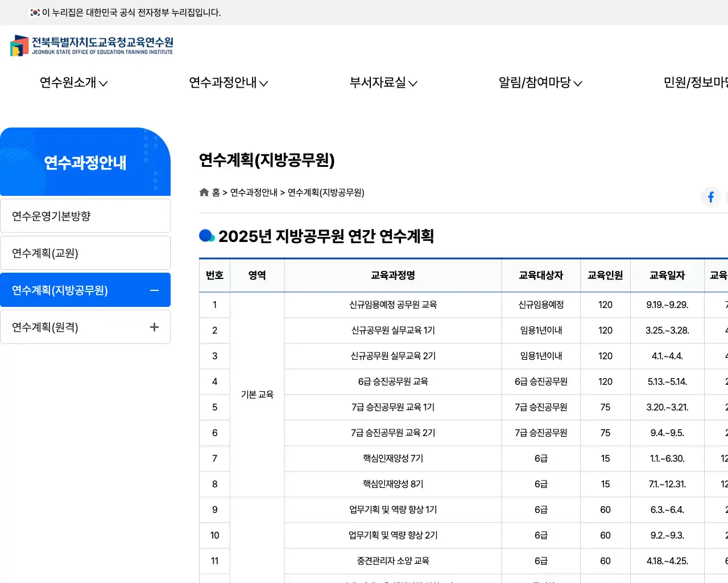Click 연수과정안내 breadcrumb link

point(254,192)
